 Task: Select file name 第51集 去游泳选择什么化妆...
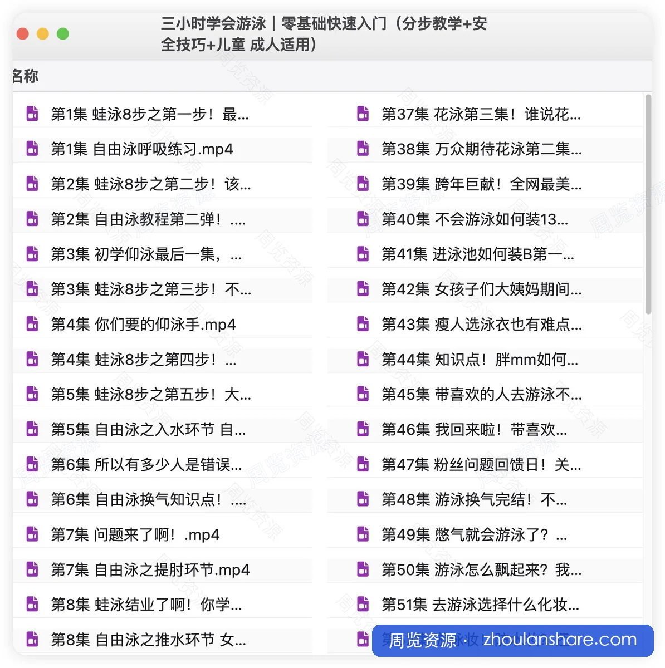pyautogui.click(x=481, y=605)
